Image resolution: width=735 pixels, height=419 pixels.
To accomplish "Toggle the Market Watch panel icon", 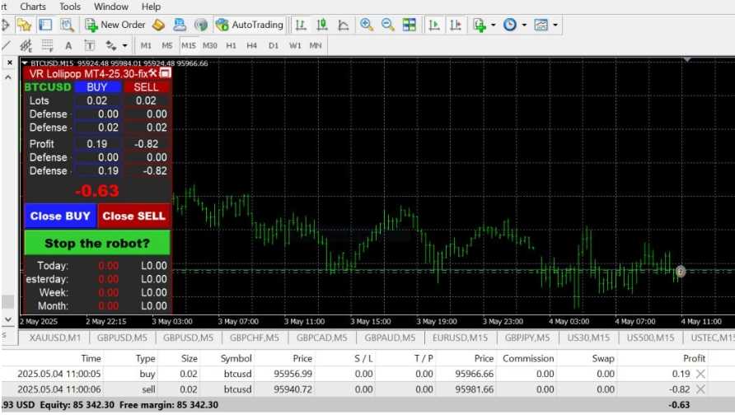I will pos(45,25).
